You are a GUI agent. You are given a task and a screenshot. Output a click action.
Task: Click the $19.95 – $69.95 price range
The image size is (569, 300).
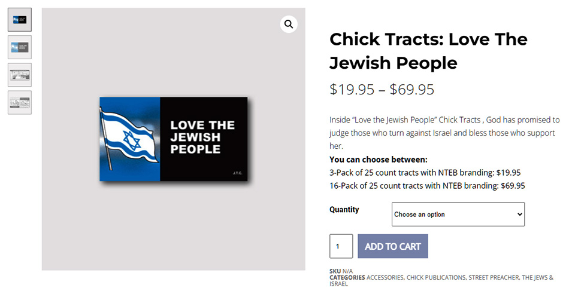pos(382,90)
